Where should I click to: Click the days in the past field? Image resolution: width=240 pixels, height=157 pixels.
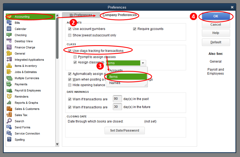click(117, 99)
